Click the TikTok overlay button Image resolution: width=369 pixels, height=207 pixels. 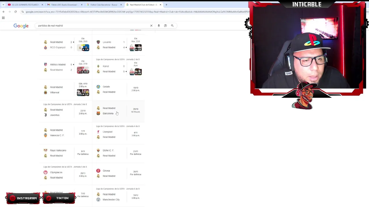59,198
